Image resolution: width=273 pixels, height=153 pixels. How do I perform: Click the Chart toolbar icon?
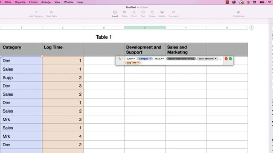[134, 12]
